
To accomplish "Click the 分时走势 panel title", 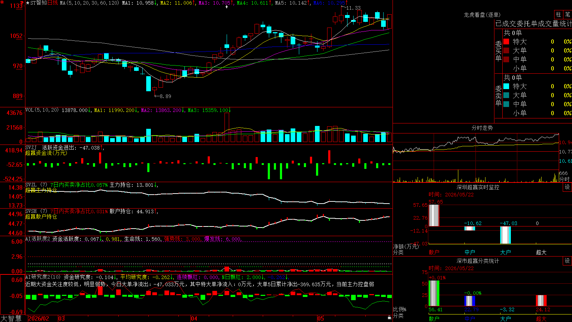I will click(482, 128).
